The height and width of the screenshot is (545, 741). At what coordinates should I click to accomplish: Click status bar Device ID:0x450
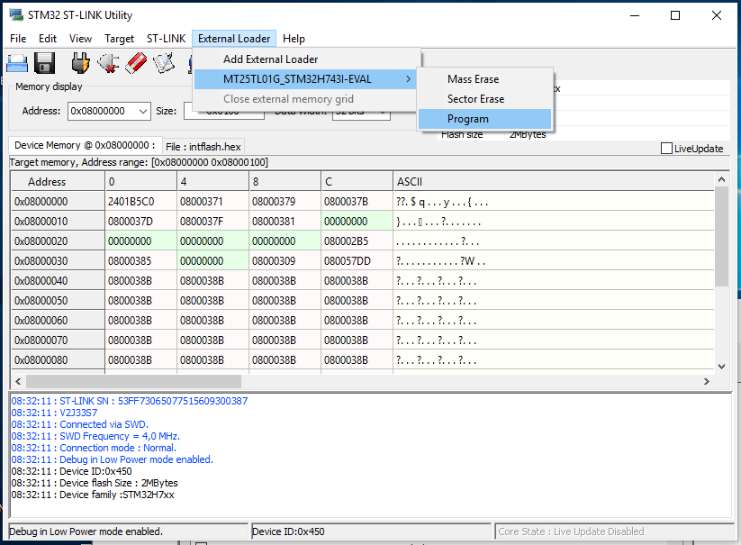coord(372,531)
